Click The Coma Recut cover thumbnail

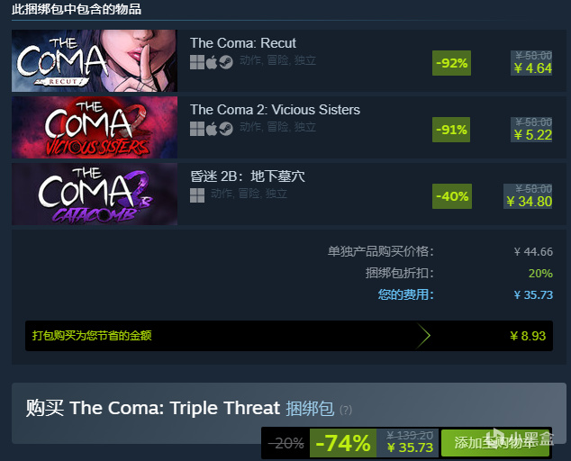pos(95,60)
